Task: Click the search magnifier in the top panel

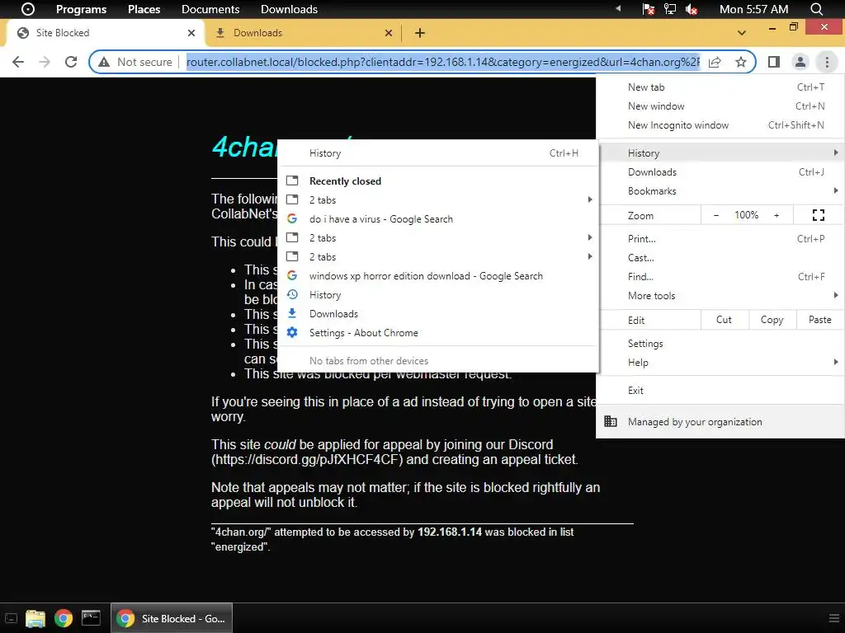Action: point(816,9)
